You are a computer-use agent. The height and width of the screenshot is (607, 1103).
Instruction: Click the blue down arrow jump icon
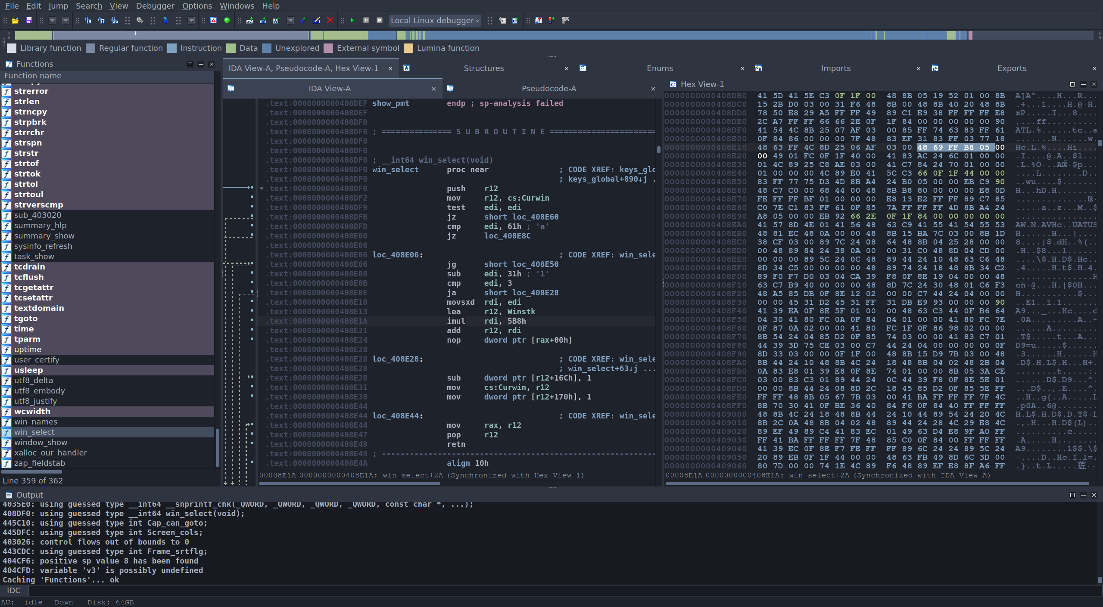pyautogui.click(x=165, y=20)
